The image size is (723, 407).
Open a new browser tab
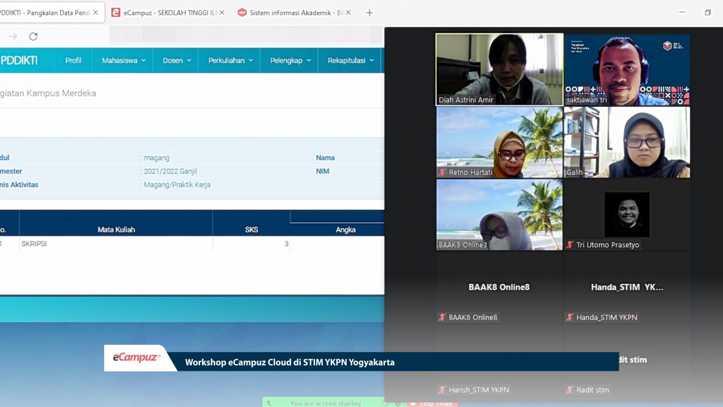pyautogui.click(x=369, y=12)
